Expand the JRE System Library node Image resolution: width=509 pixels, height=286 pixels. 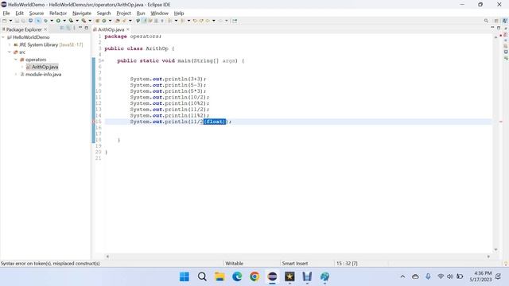tap(10, 44)
